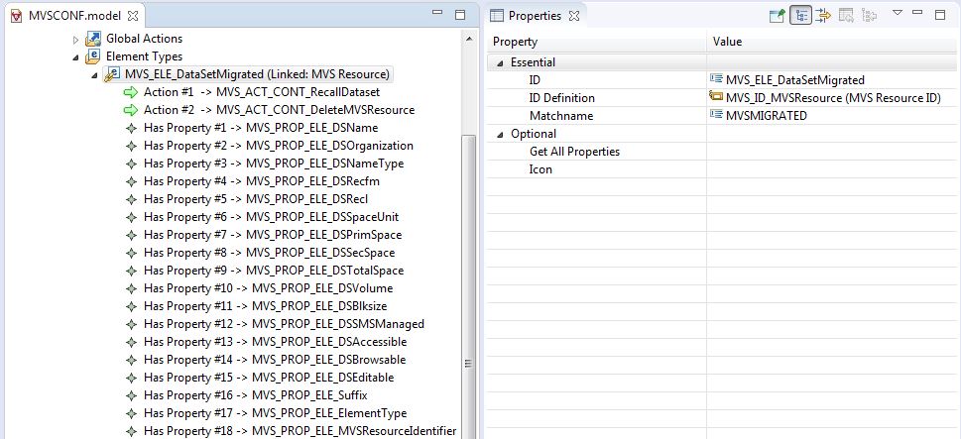
Task: Click the grayed Restore Default Value icon
Action: (846, 15)
